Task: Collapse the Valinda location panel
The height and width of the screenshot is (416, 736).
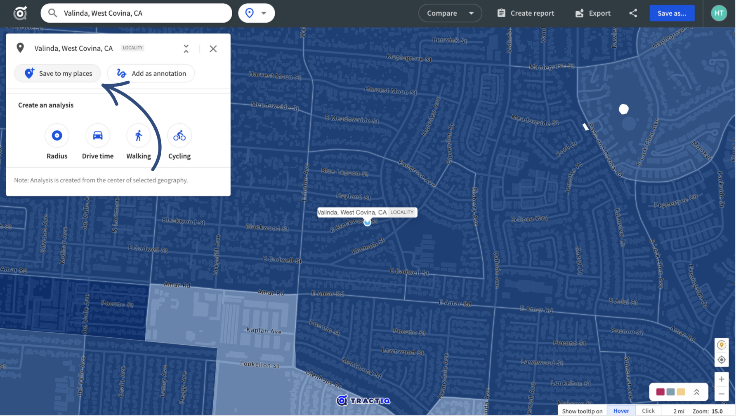Action: (x=186, y=49)
